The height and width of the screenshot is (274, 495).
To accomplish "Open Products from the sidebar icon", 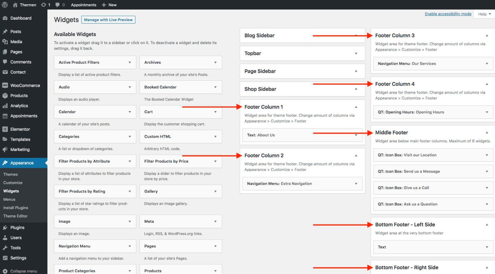I will click(x=5, y=95).
